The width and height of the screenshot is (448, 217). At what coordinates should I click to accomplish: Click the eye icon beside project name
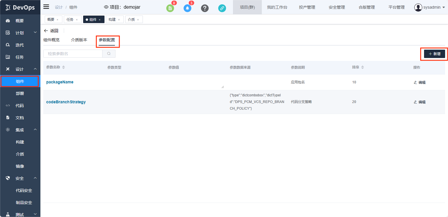[x=106, y=7]
